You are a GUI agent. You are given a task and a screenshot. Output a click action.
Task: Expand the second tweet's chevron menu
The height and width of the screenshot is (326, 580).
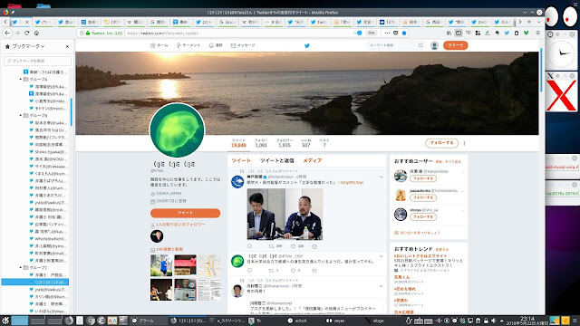click(x=381, y=256)
